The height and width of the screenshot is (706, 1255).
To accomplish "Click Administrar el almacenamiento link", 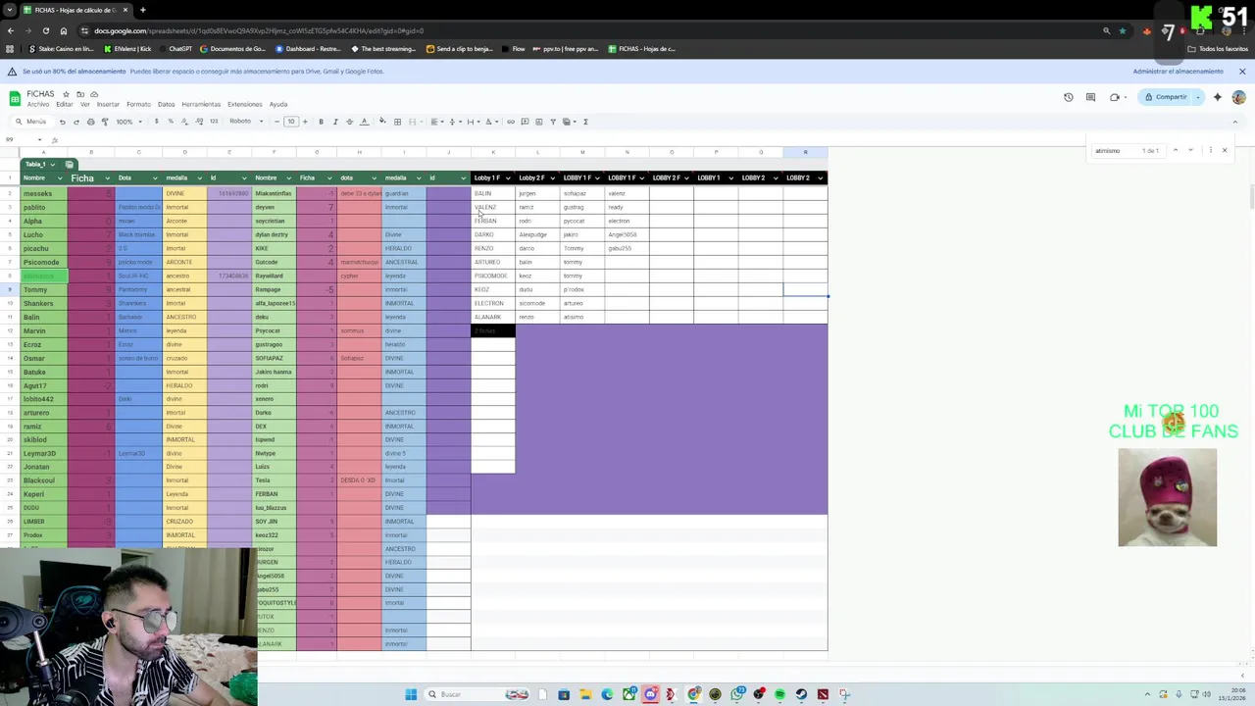I will point(1178,72).
